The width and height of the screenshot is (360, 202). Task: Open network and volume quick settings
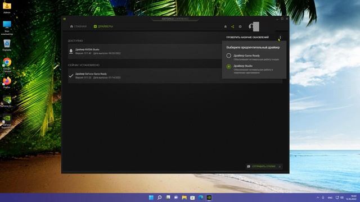pyautogui.click(x=340, y=198)
